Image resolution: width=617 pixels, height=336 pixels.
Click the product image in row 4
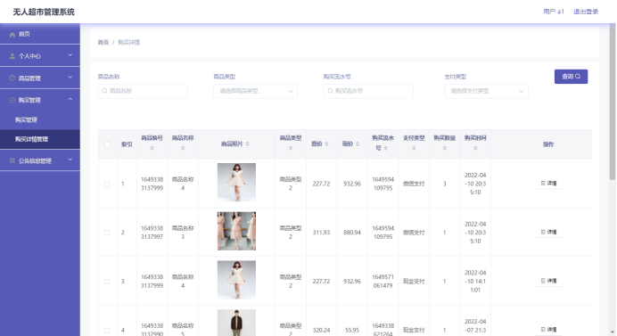click(236, 323)
